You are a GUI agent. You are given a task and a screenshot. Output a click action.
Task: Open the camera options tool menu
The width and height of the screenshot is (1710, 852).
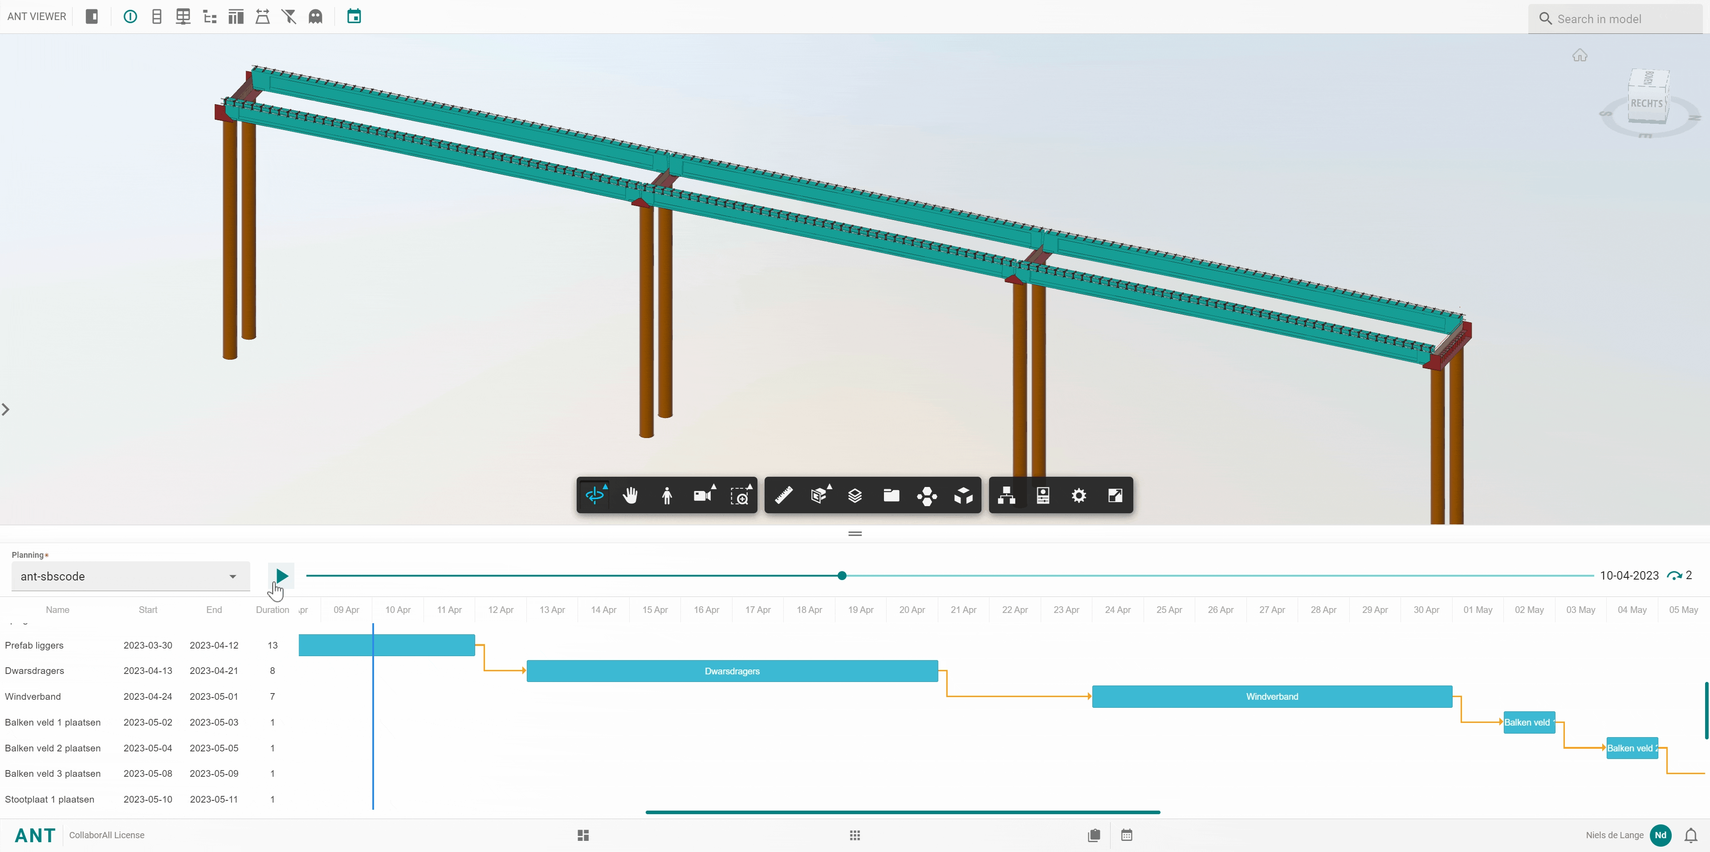point(703,495)
